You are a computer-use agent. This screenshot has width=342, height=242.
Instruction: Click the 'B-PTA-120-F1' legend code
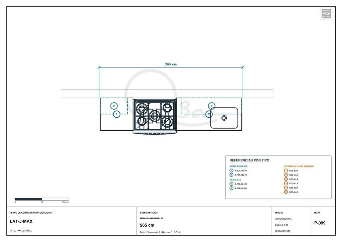241,175
